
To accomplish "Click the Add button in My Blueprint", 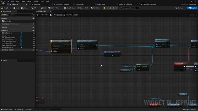I will tap(4, 15).
